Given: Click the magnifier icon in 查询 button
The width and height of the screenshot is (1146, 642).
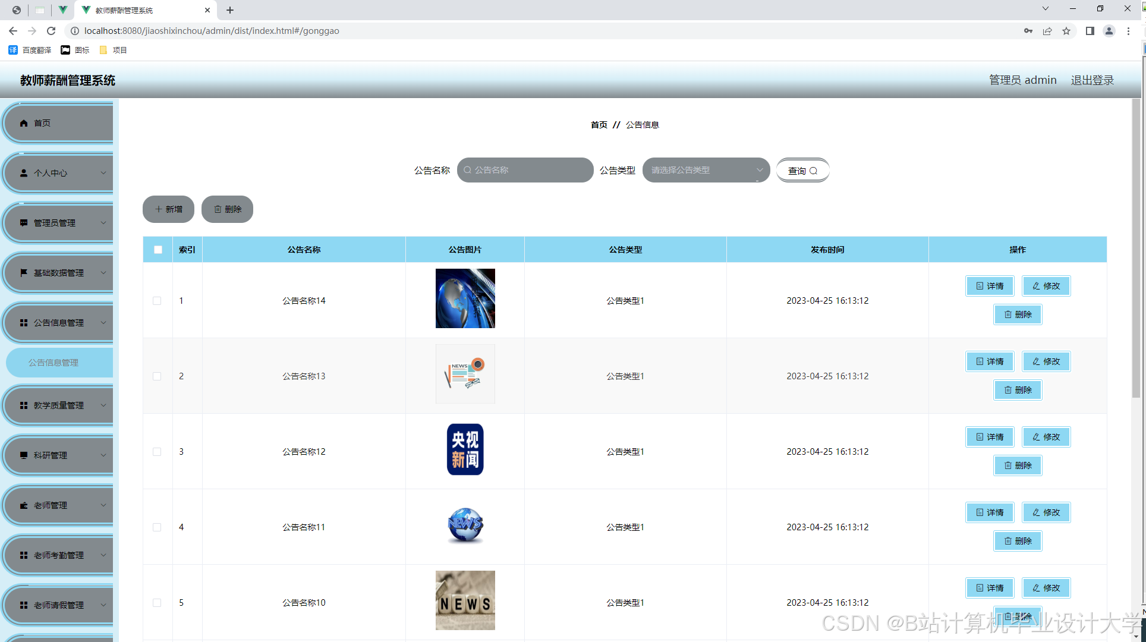Looking at the screenshot, I should 814,171.
